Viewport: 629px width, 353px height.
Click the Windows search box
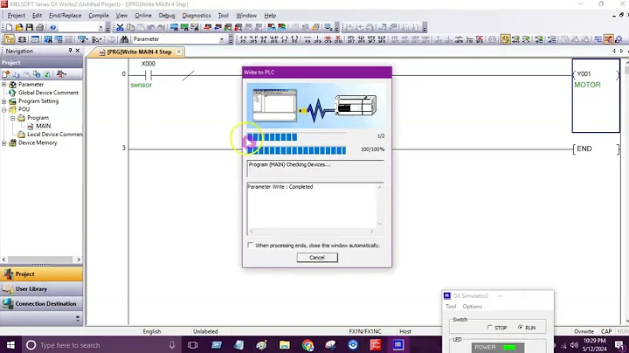tap(100, 345)
